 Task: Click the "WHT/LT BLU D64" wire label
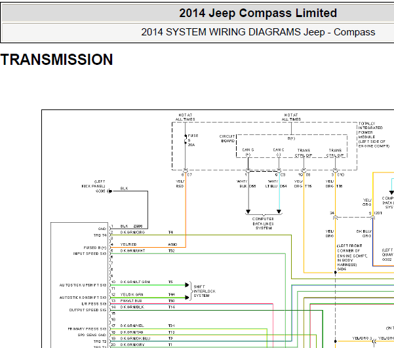276,184
